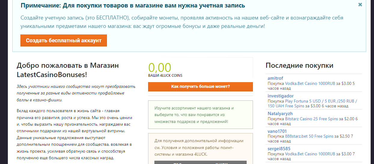
Task: Go to vano1701's profile
Action: pyautogui.click(x=277, y=131)
